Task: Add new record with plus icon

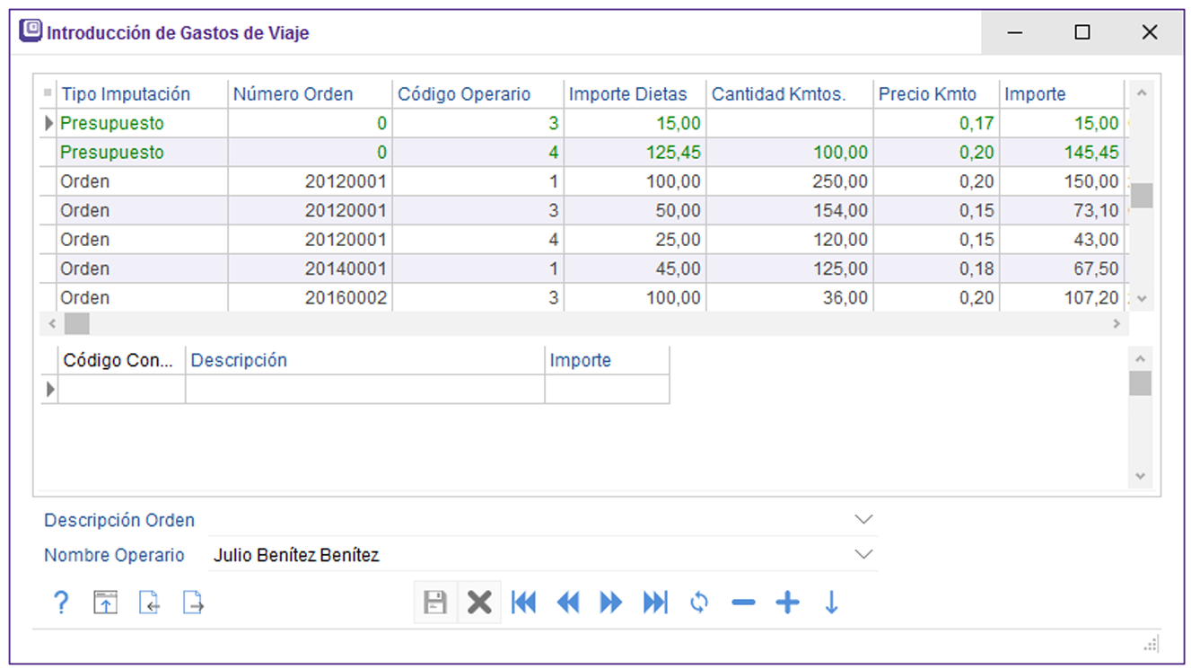Action: [787, 603]
